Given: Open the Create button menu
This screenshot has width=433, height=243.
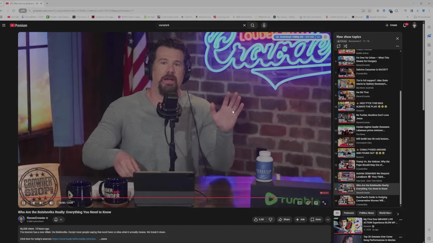Looking at the screenshot, I should (391, 25).
